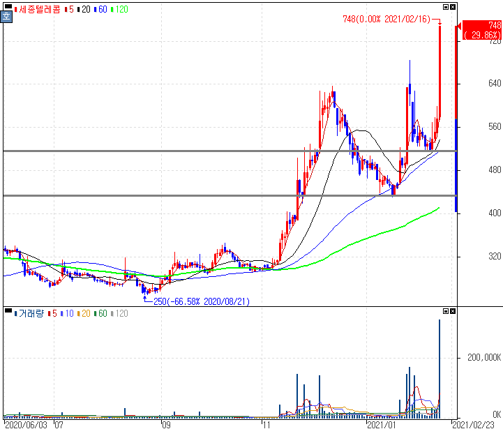The image size is (503, 429).
Task: Click the 560 price axis label
Action: (495, 127)
